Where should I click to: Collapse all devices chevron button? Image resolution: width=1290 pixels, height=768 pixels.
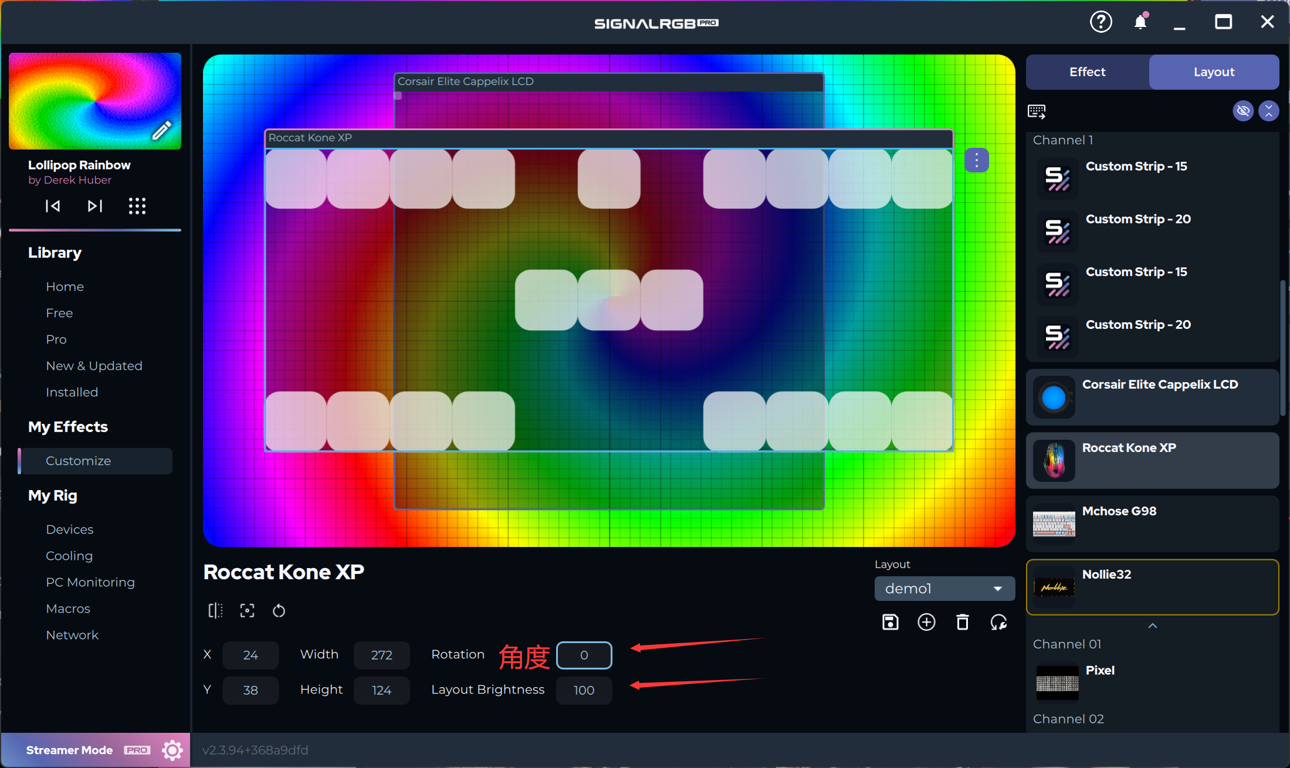(1268, 111)
